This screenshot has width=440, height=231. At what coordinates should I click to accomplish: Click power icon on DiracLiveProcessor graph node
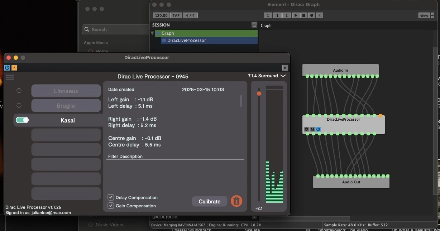318,129
